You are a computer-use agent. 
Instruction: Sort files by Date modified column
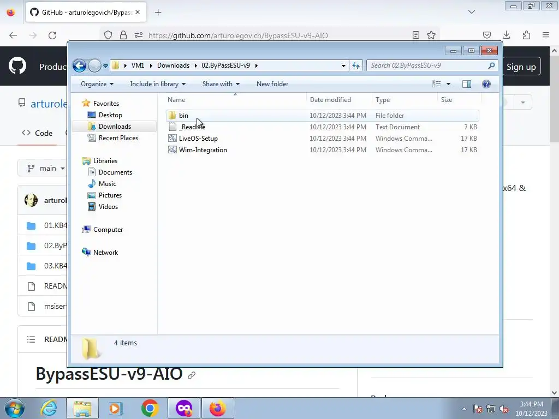(339, 100)
